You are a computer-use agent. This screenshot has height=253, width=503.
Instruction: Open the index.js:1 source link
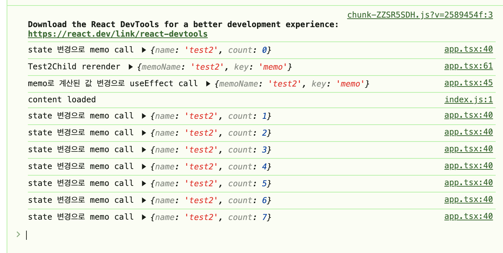(469, 99)
